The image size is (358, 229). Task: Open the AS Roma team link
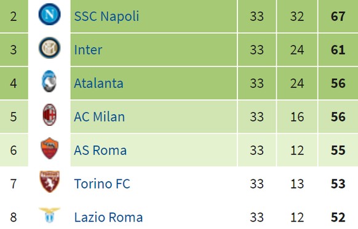coord(100,150)
